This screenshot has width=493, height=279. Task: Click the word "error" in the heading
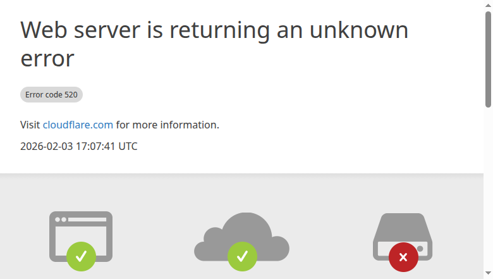click(47, 59)
